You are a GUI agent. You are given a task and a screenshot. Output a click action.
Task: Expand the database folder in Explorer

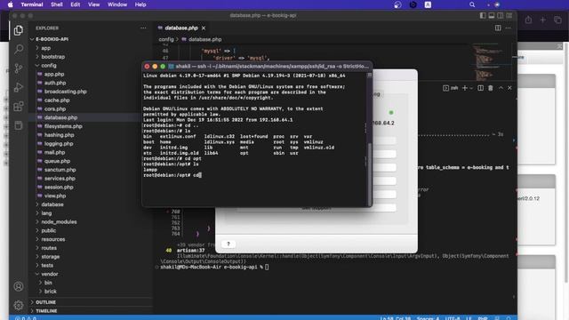(x=52, y=204)
